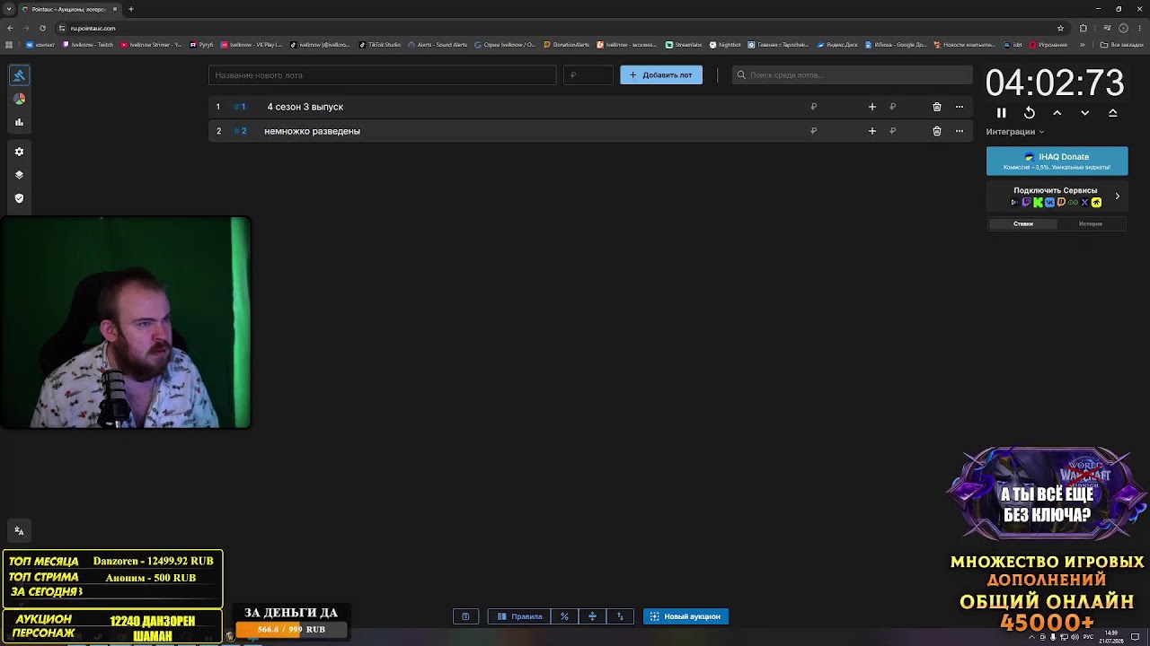Open the Nightbot bookmark
Screen dimensions: 1150x646
(x=725, y=45)
